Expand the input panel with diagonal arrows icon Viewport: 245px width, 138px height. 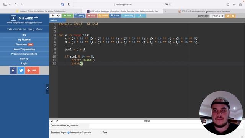57,121
